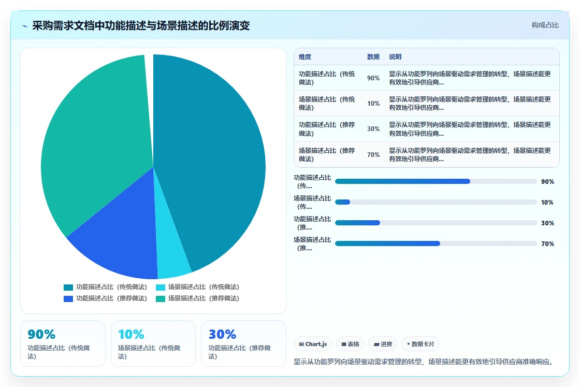580x387 pixels.
Task: Click the 70% value in table
Action: 373,155
